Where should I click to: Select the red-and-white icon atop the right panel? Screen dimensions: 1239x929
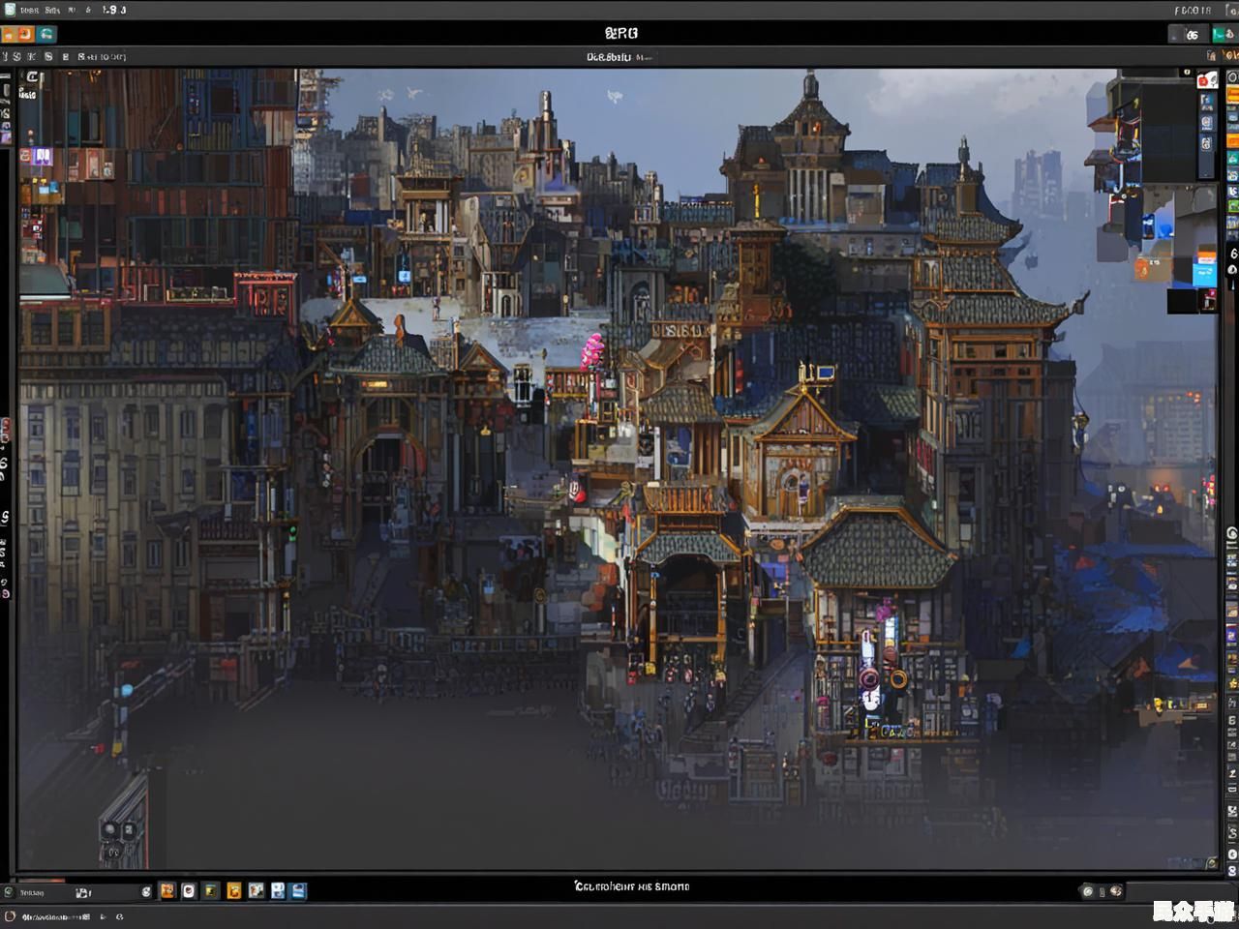(x=1206, y=80)
